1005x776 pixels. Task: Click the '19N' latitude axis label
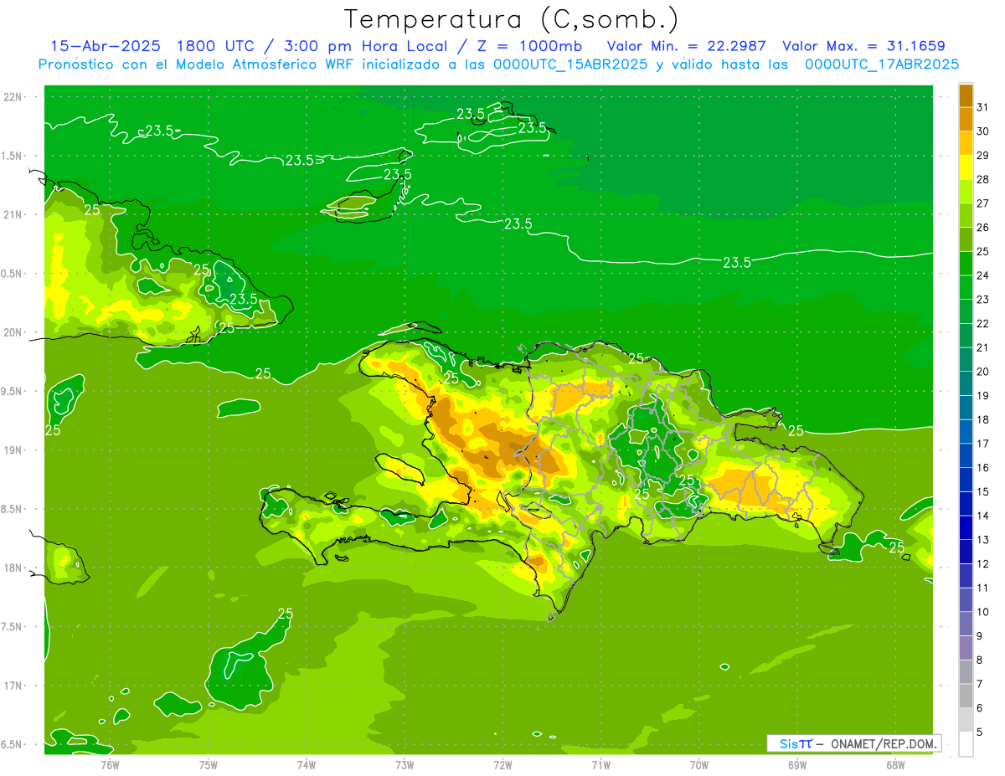pyautogui.click(x=13, y=450)
